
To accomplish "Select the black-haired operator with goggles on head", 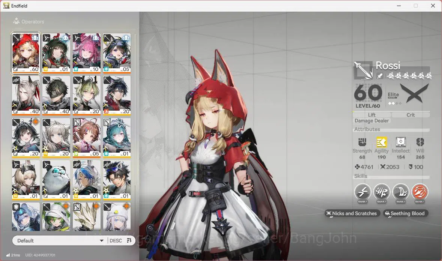I will coord(117,180).
